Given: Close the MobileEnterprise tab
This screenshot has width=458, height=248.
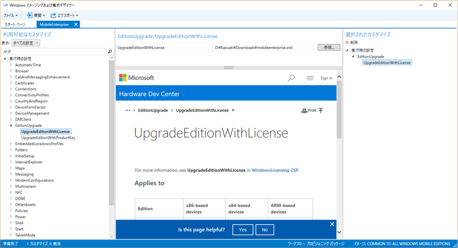Looking at the screenshot, I should (x=76, y=25).
